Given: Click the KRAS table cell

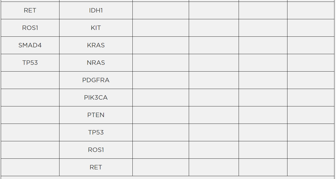Looking at the screenshot, I should 96,45.
